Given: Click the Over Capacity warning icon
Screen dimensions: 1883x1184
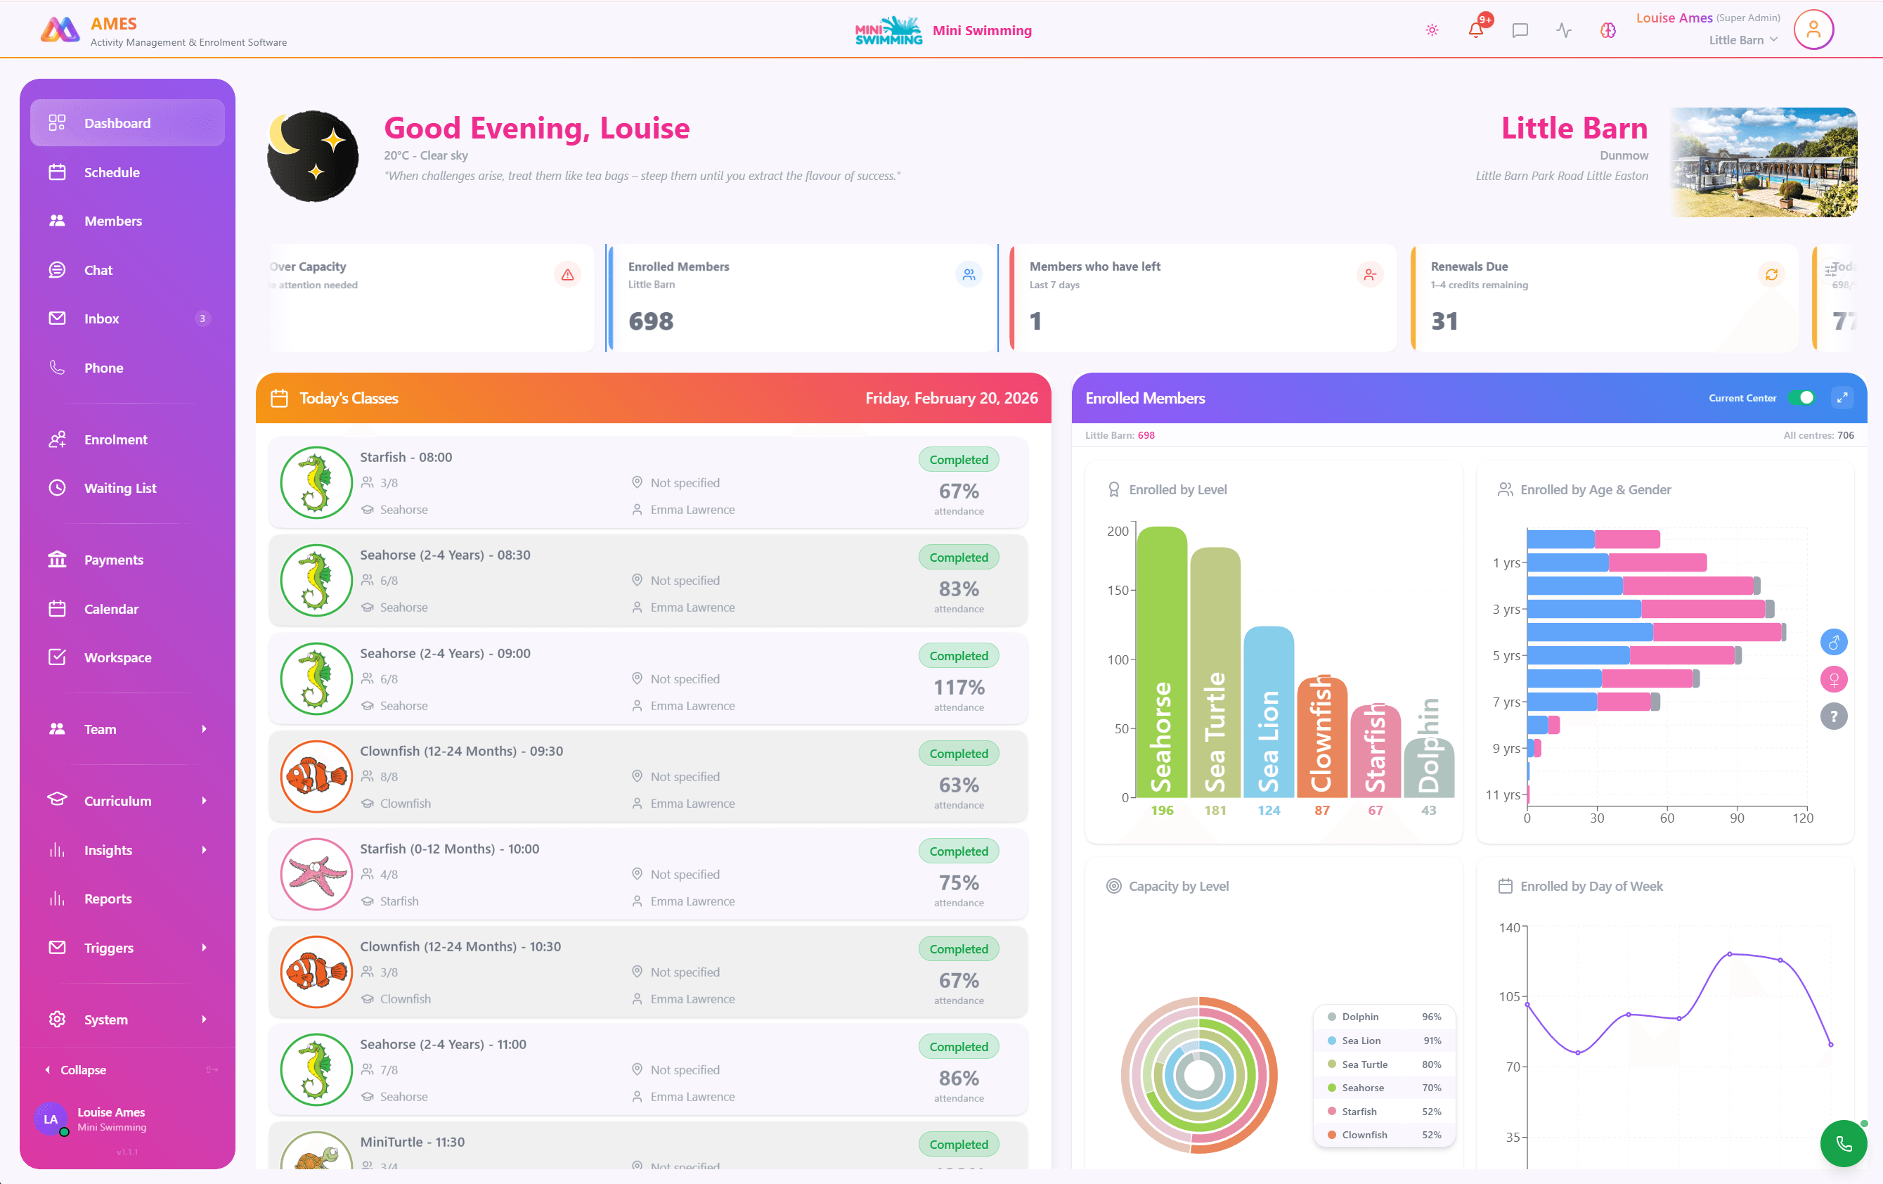Looking at the screenshot, I should click(x=568, y=274).
